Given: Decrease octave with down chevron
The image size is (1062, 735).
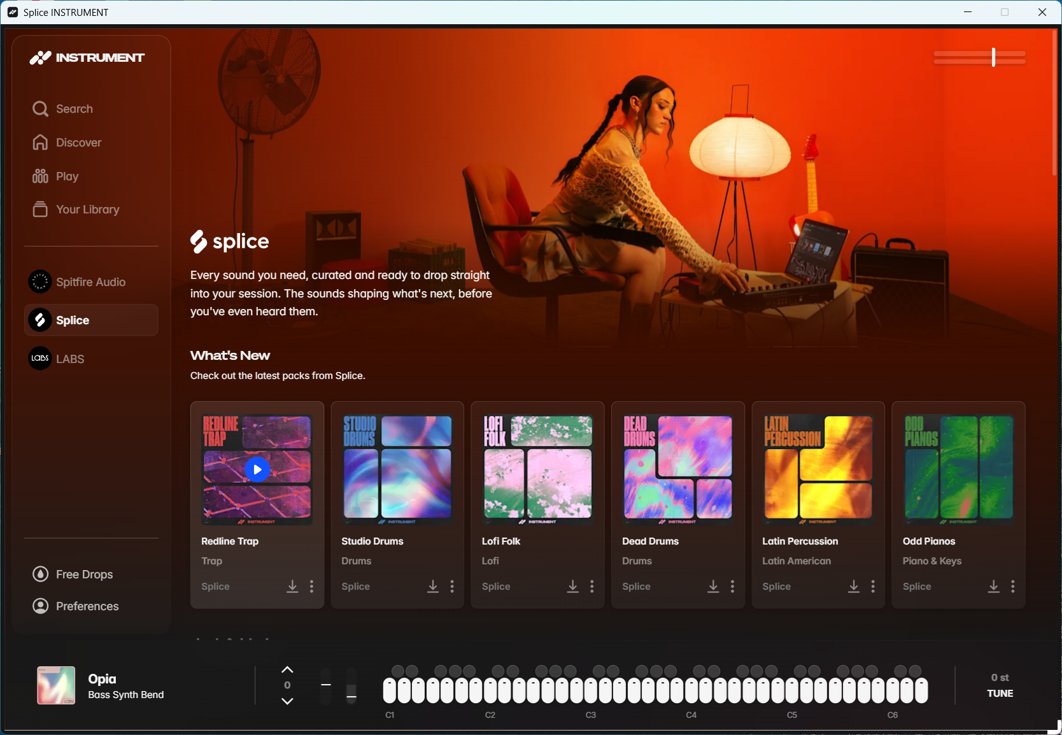Looking at the screenshot, I should coord(288,701).
